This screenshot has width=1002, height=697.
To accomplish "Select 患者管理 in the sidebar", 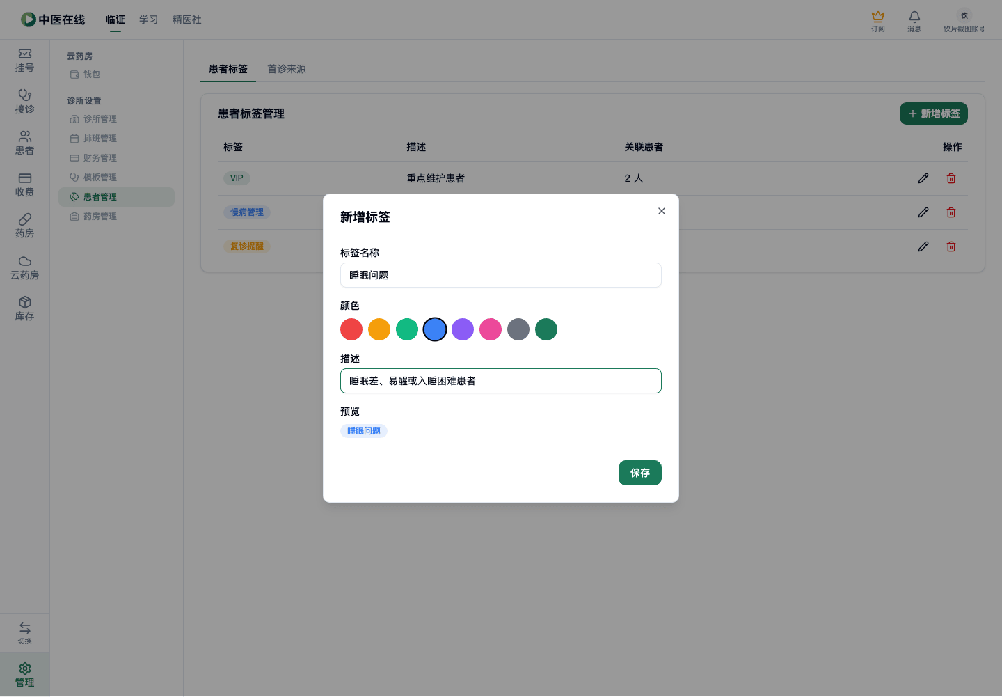I will pos(116,197).
